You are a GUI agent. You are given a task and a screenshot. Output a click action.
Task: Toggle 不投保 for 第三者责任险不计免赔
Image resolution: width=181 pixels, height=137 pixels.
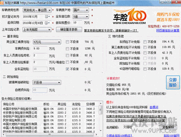(145, 47)
